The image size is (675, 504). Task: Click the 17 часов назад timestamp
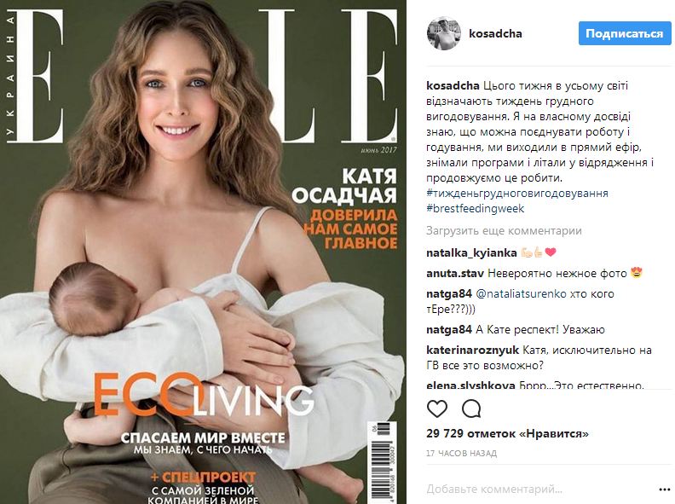point(461,453)
